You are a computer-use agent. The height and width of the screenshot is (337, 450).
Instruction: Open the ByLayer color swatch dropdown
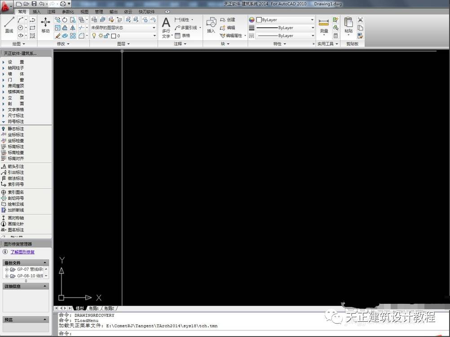[x=285, y=20]
